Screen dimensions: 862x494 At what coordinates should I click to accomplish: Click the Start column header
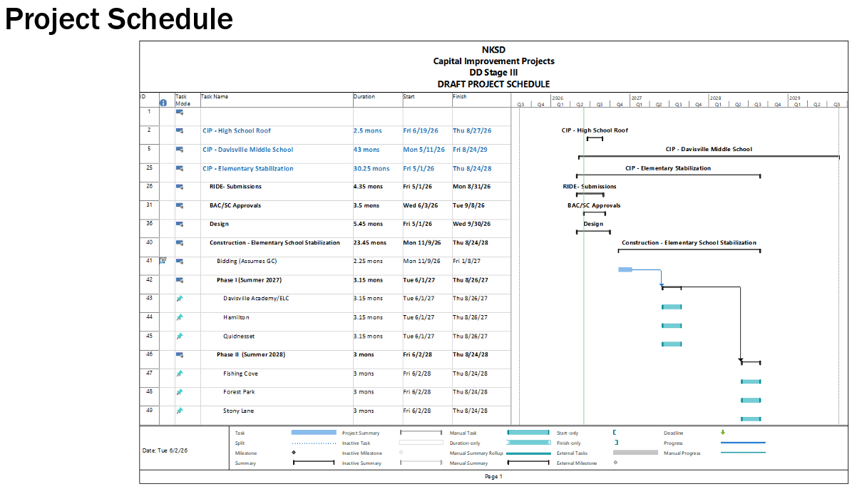point(427,100)
